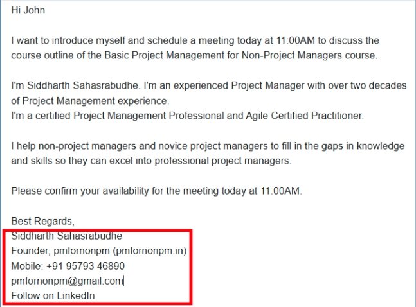
Task: Click signature name Siddharth Sahasrabudhe
Action: pos(67,236)
